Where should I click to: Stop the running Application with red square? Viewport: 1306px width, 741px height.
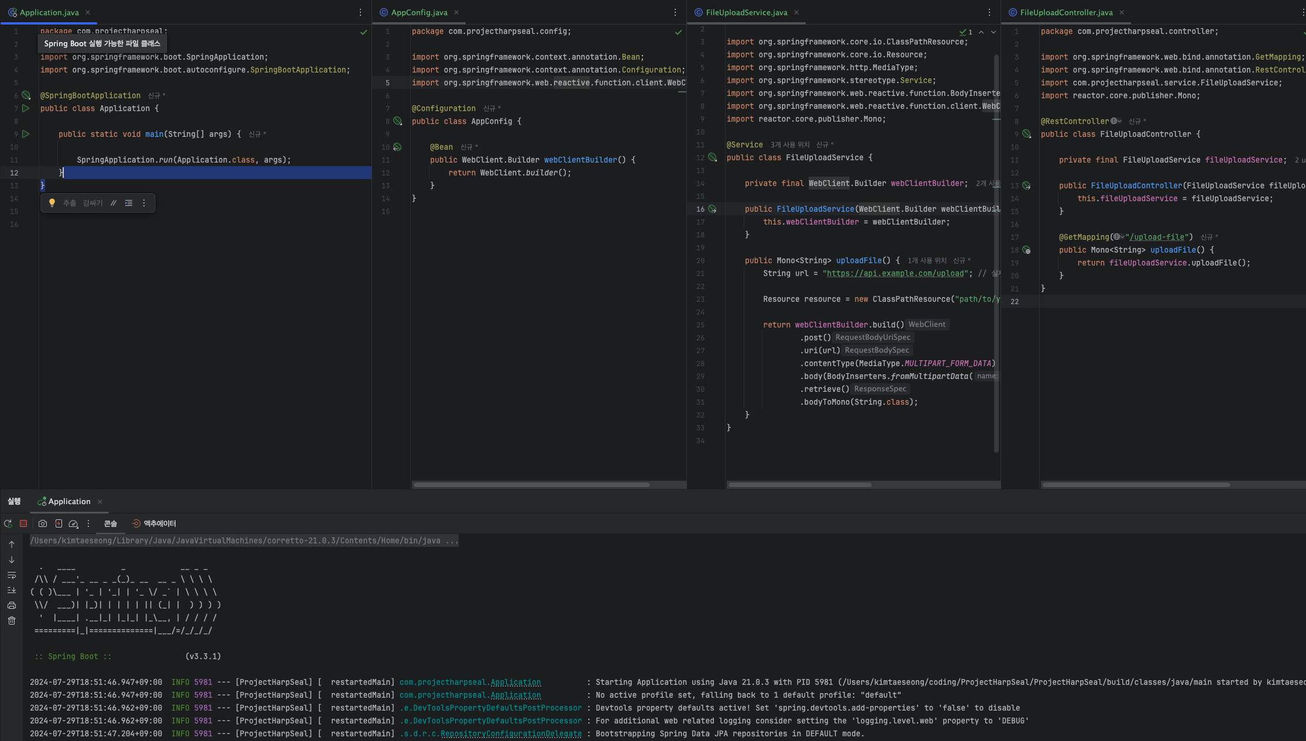click(x=23, y=524)
